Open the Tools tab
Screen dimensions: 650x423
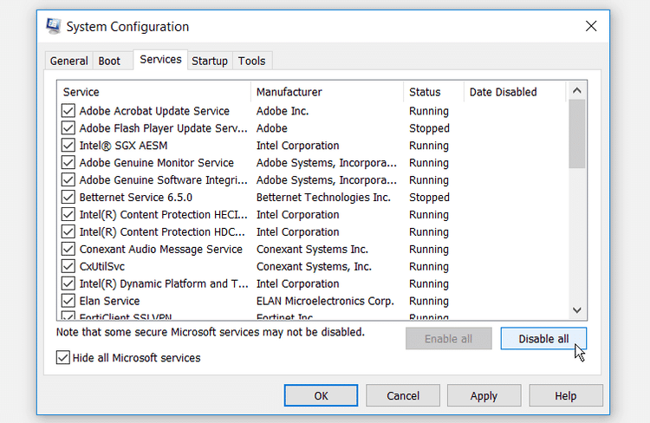(252, 62)
